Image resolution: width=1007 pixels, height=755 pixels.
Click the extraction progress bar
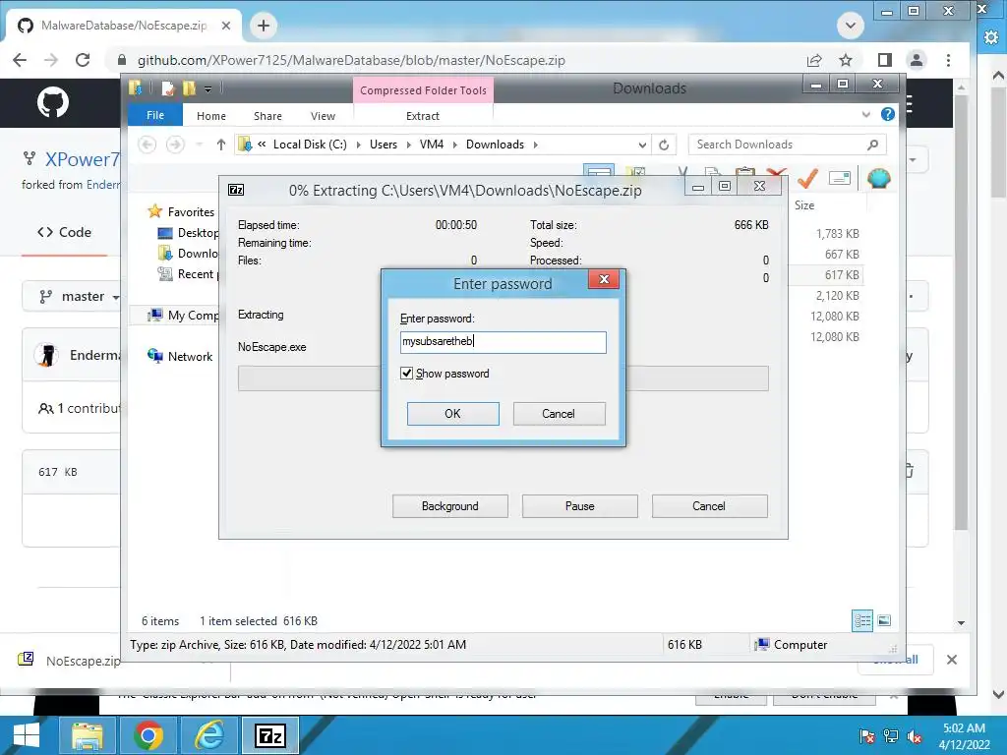503,378
